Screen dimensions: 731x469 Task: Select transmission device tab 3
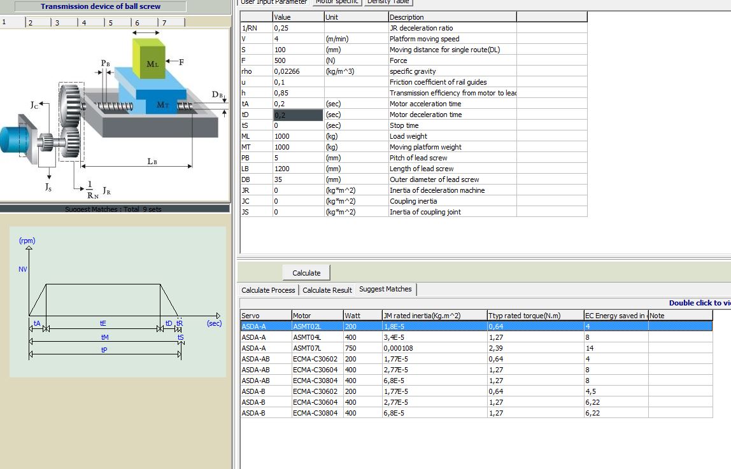click(65, 22)
